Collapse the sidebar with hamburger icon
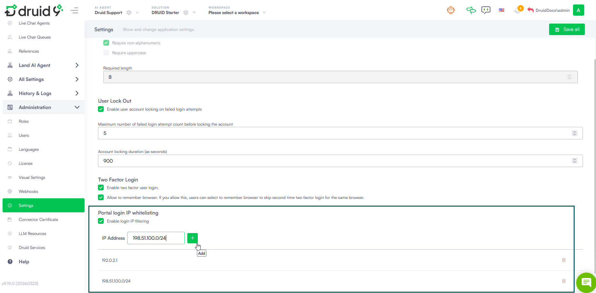 pos(74,11)
